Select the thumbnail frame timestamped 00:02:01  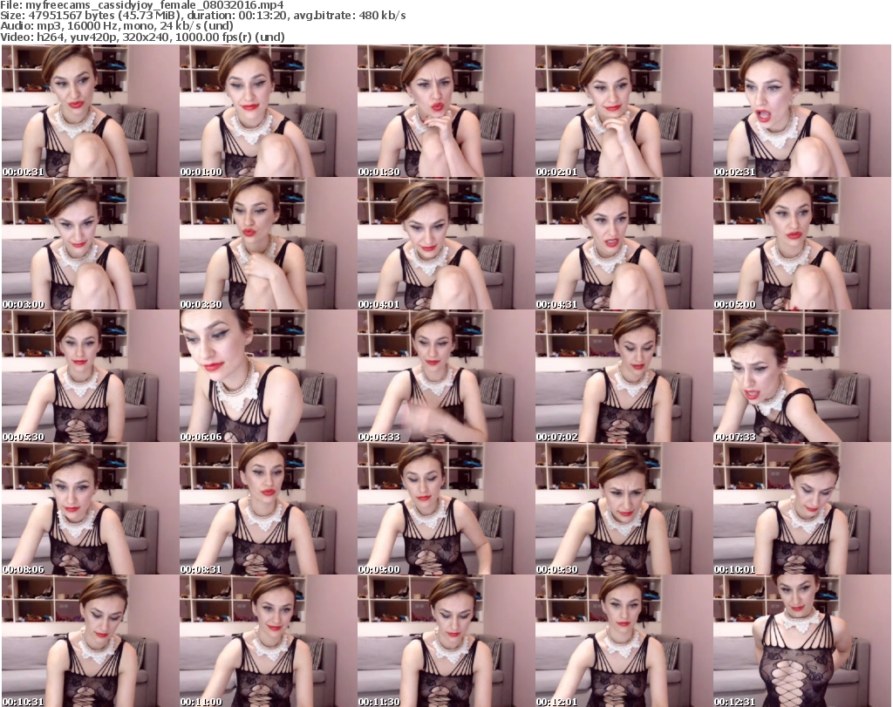tap(624, 111)
